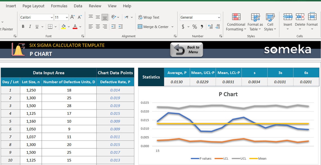Click the Back to Menu button
Image resolution: width=321 pixels, height=165 pixels.
tap(187, 49)
